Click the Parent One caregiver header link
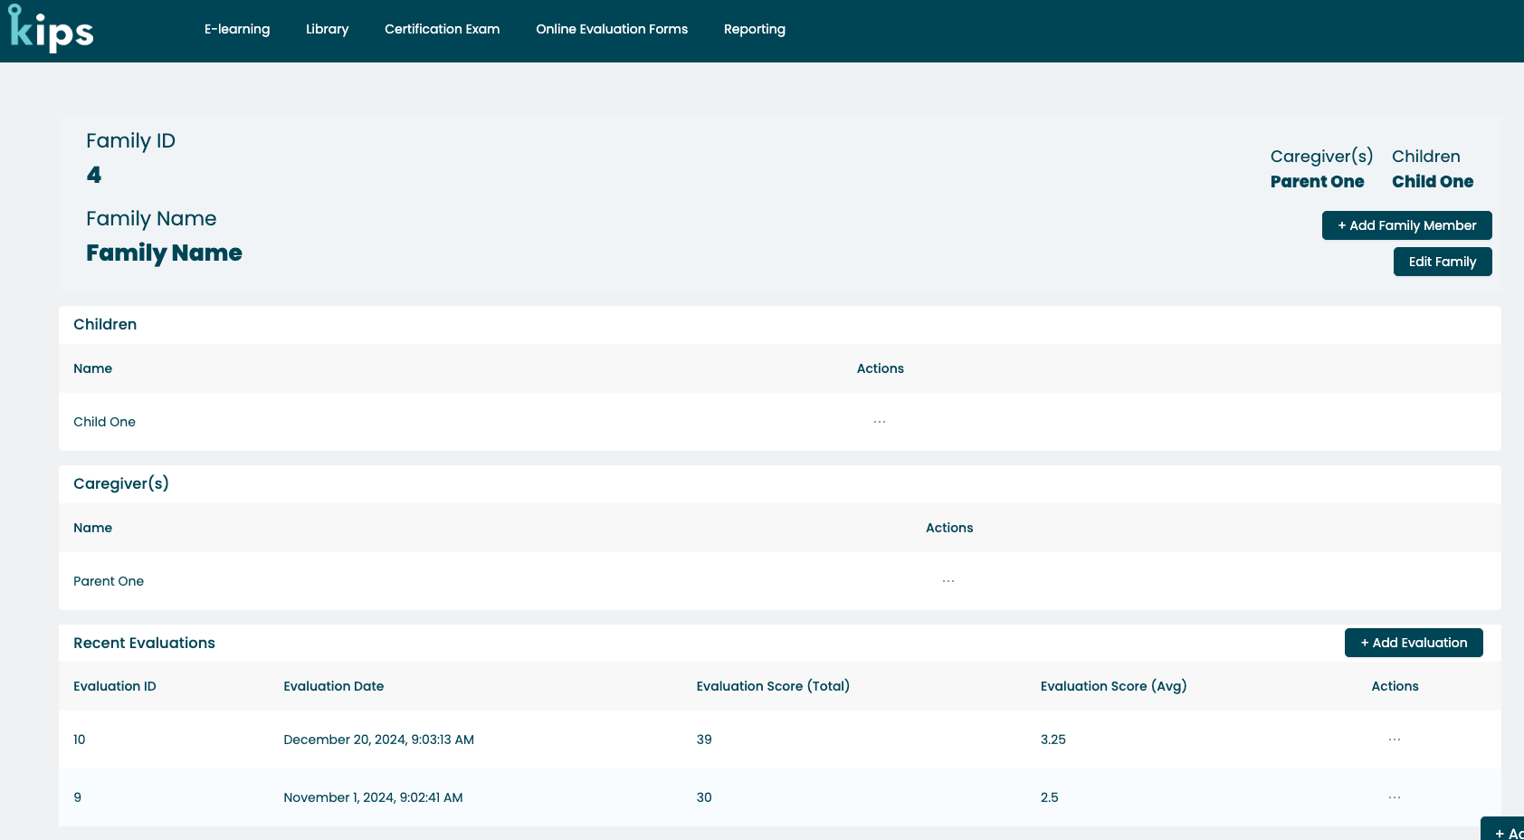The width and height of the screenshot is (1524, 840). (1317, 182)
